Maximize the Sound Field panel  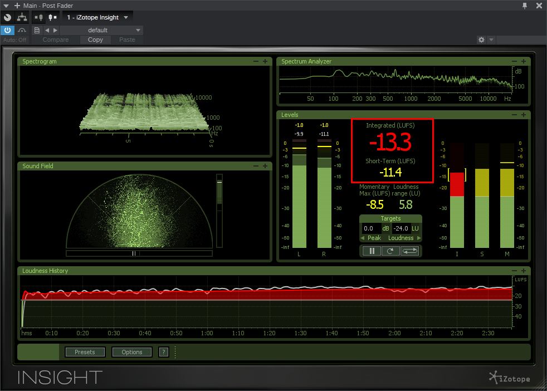pyautogui.click(x=265, y=166)
